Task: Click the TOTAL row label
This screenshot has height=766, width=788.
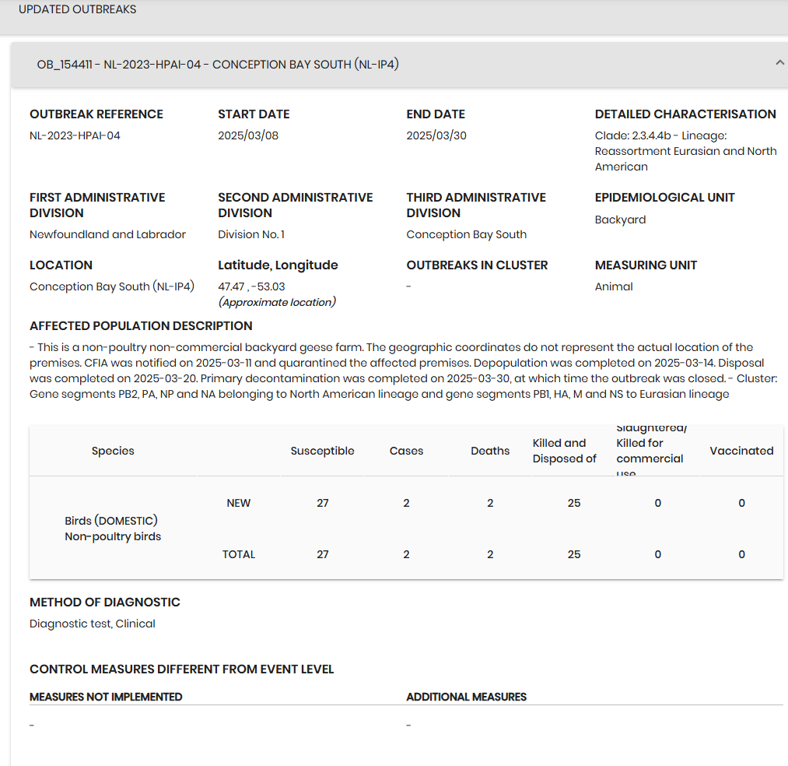Action: pos(239,554)
